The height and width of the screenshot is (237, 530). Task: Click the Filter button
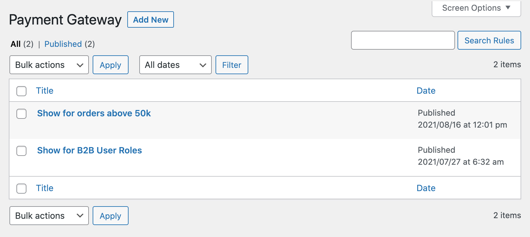pyautogui.click(x=232, y=65)
